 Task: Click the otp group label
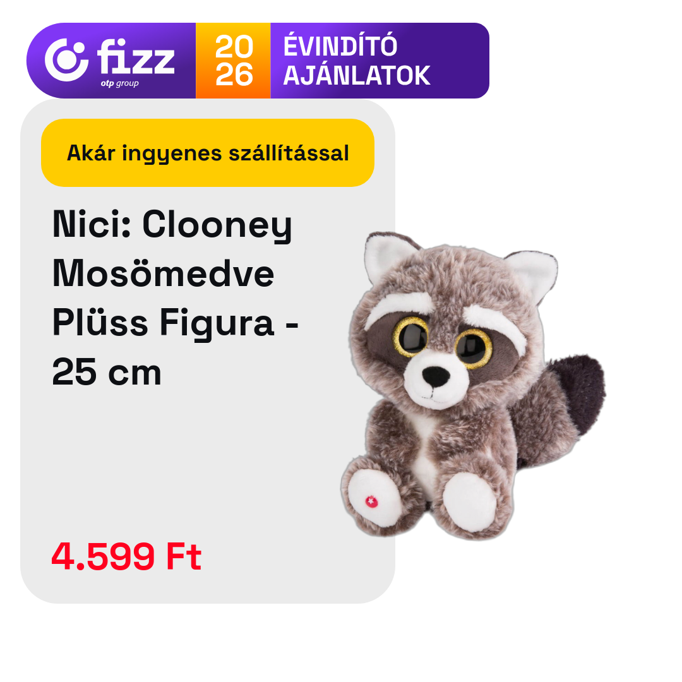click(x=119, y=83)
